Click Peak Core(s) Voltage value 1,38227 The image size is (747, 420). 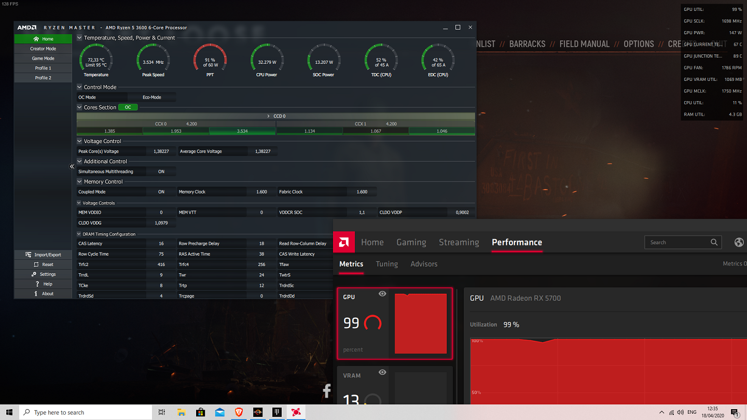(161, 151)
